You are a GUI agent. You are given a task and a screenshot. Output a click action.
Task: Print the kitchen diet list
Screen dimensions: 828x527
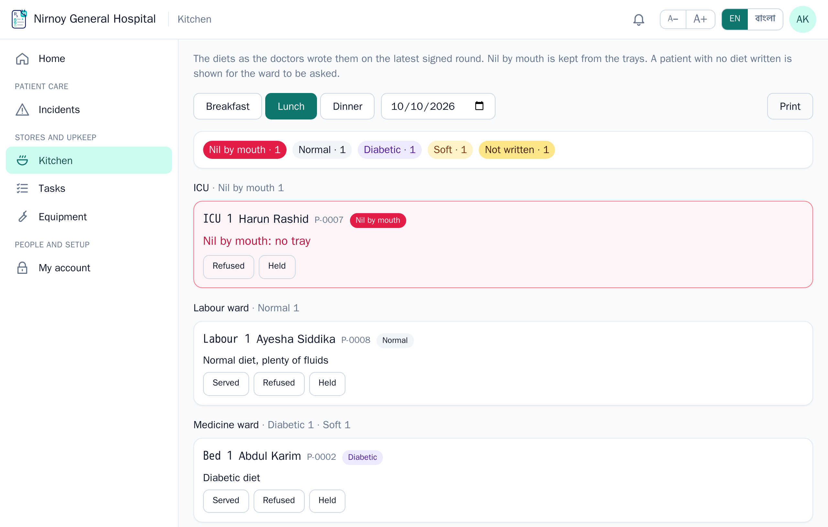pos(790,106)
